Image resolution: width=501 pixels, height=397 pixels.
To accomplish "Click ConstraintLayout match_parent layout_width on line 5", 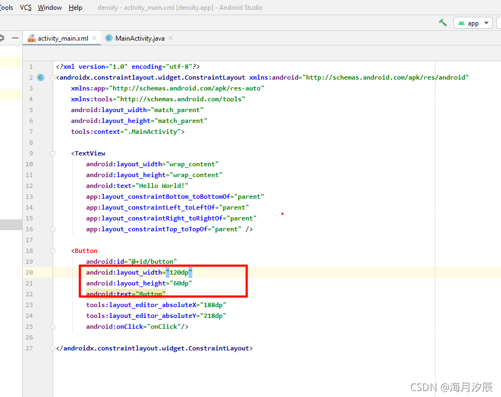I will (x=137, y=110).
